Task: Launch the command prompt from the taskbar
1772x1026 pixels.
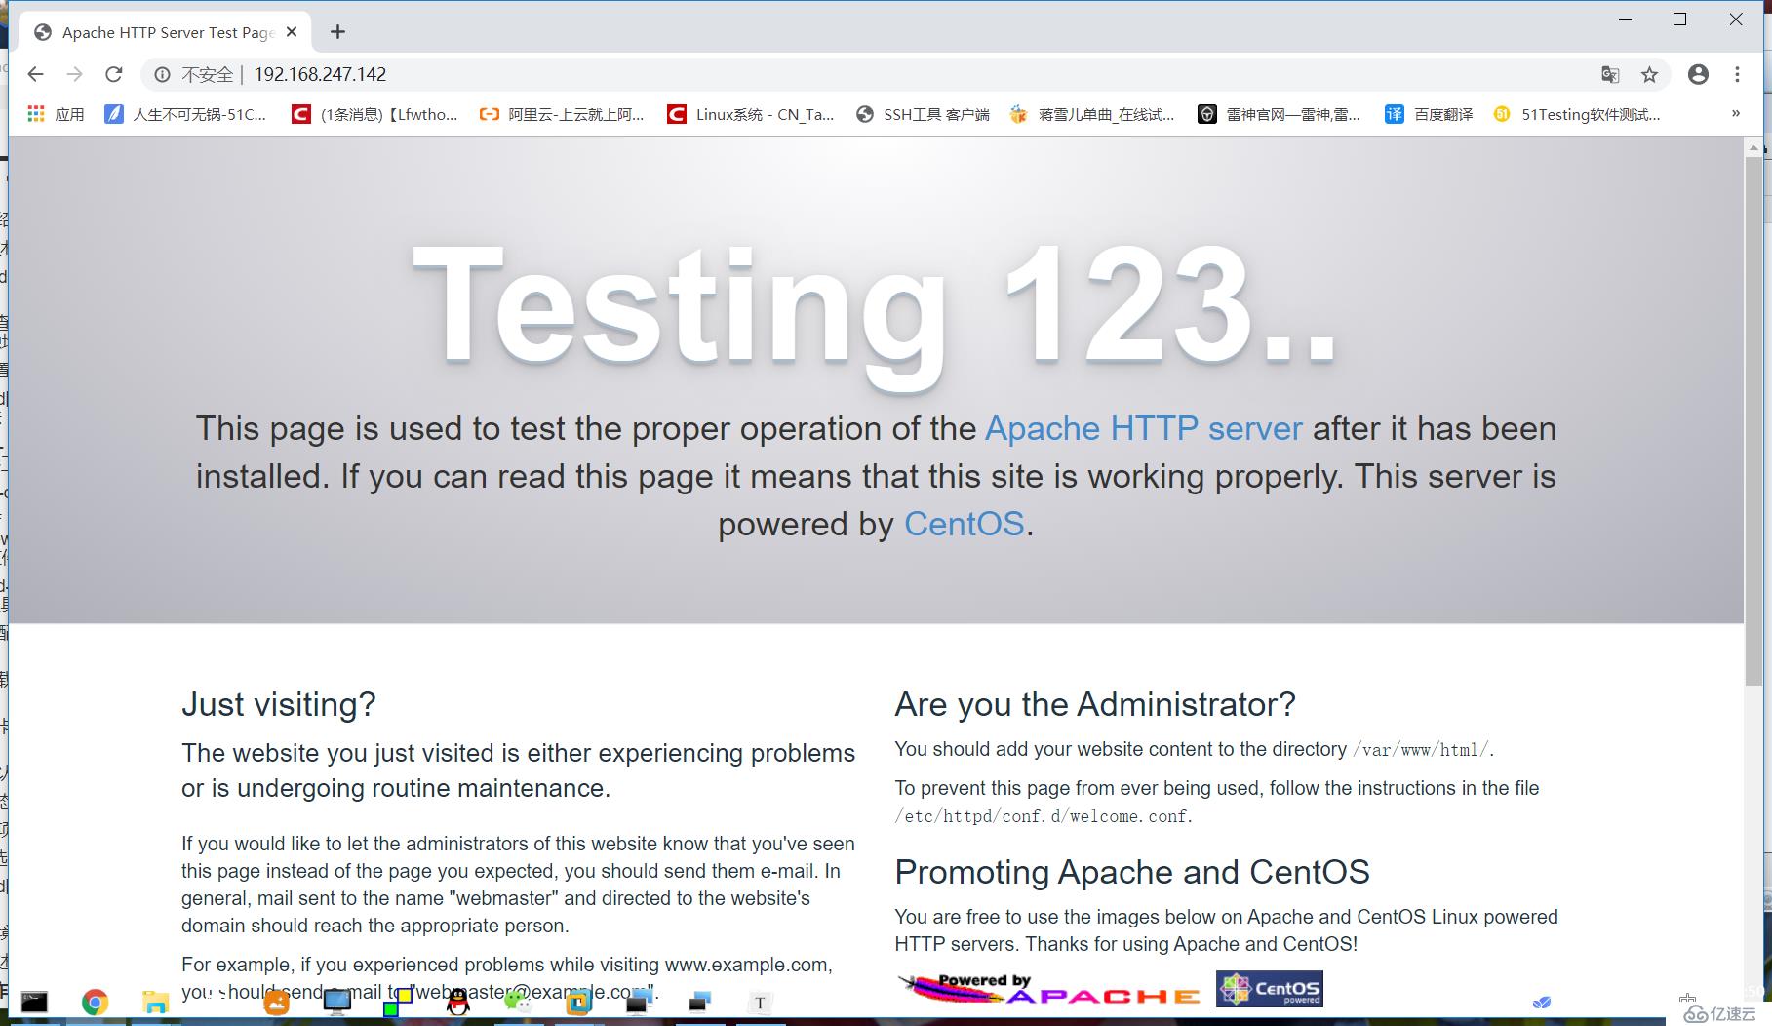Action: tap(34, 1002)
